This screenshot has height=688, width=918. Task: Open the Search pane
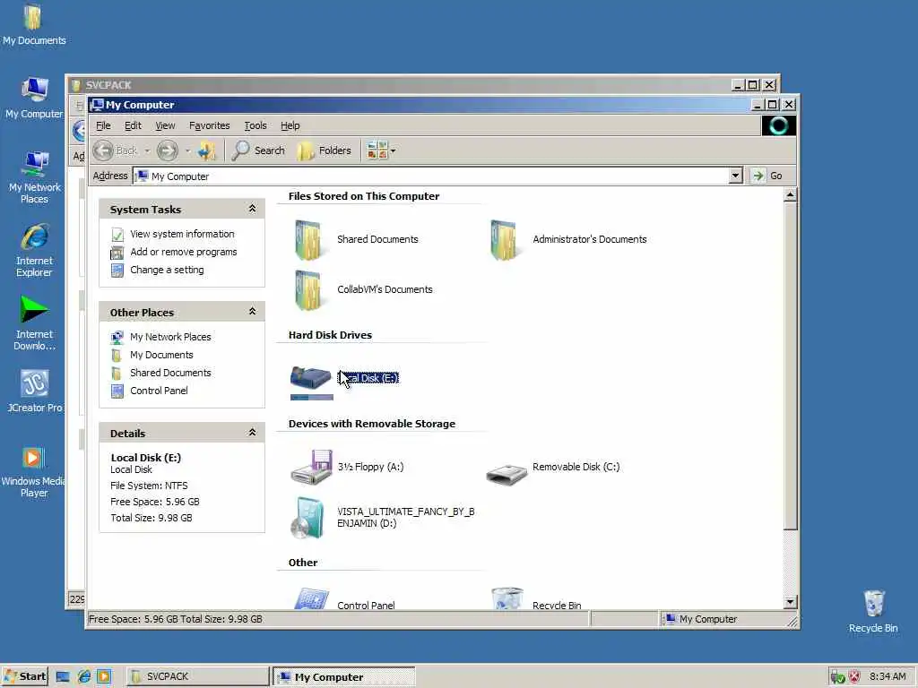coord(258,150)
